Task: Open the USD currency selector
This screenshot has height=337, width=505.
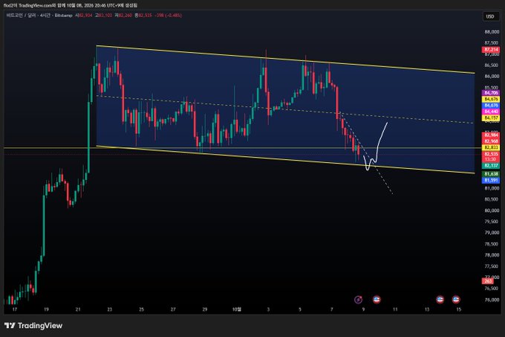Action: click(490, 16)
